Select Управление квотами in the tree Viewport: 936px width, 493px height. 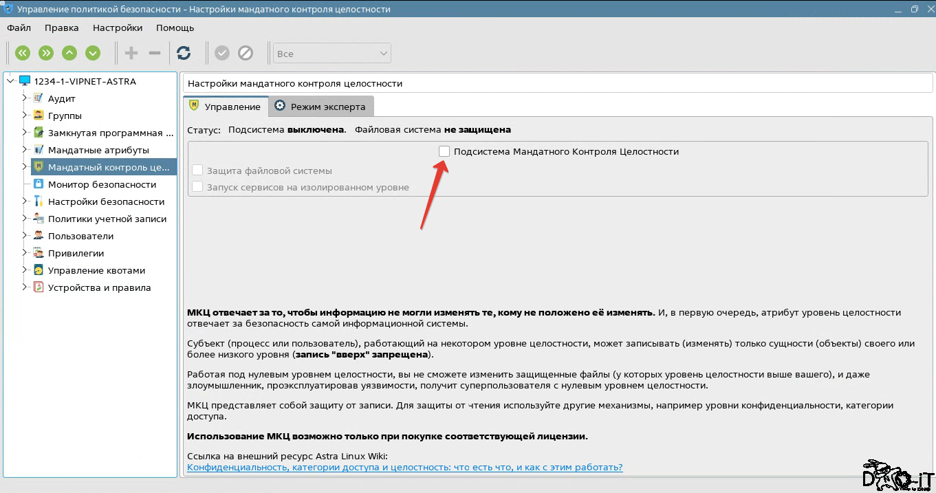pyautogui.click(x=96, y=270)
